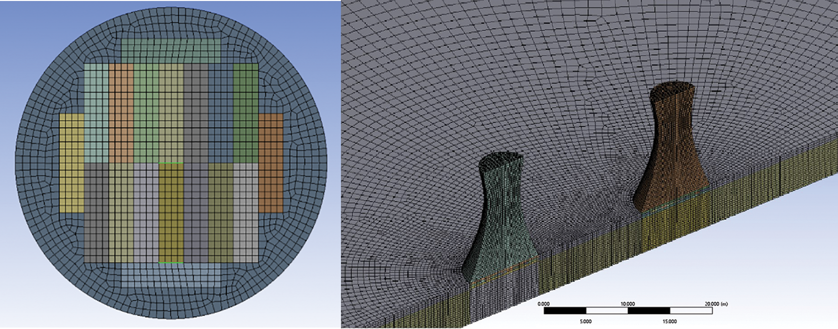Pick the yellow block on the circle's far left
838x329 pixels.
tap(72, 163)
